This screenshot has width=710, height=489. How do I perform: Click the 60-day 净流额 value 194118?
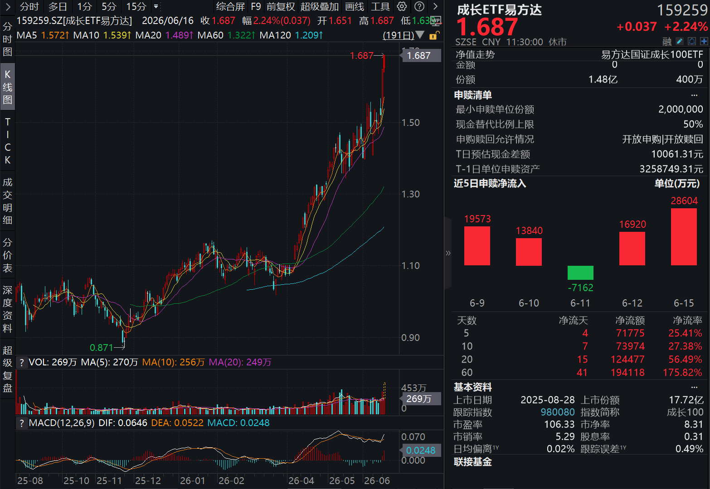(x=627, y=372)
